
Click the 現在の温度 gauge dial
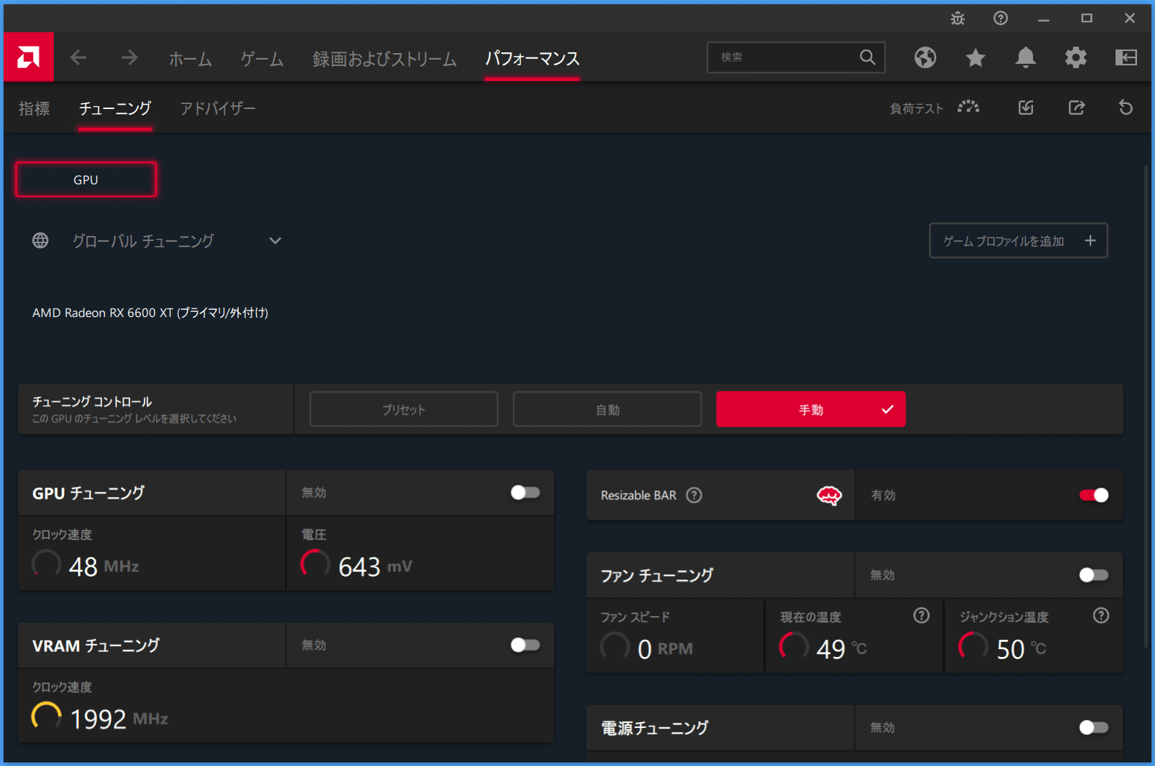(794, 646)
